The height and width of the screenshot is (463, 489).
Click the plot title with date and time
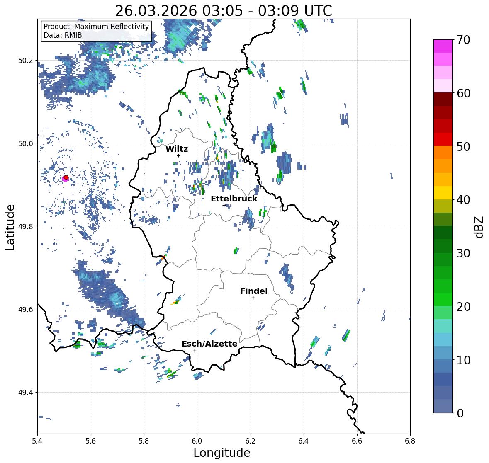point(224,11)
